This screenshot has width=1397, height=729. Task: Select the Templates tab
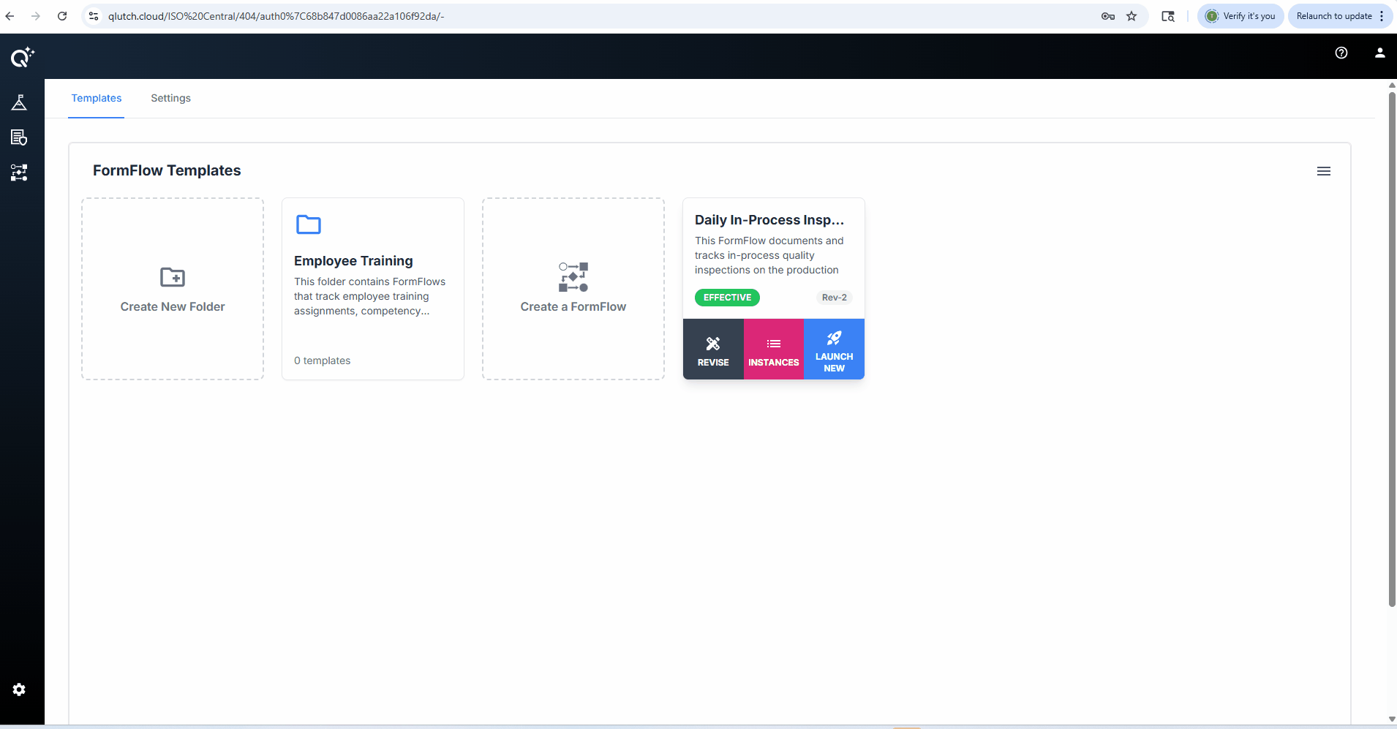coord(96,98)
